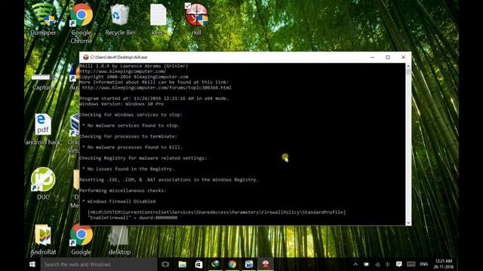
Task: Open the blue media app on taskbar
Action: (249, 264)
